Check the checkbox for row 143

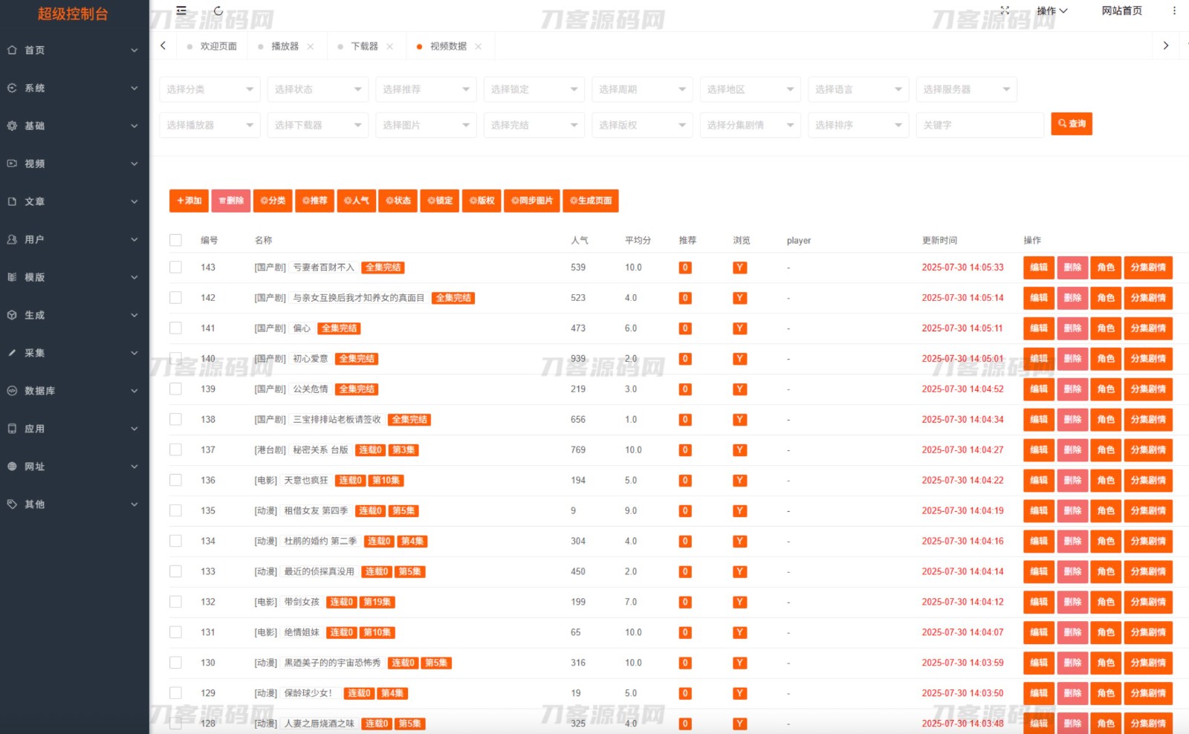coord(175,267)
